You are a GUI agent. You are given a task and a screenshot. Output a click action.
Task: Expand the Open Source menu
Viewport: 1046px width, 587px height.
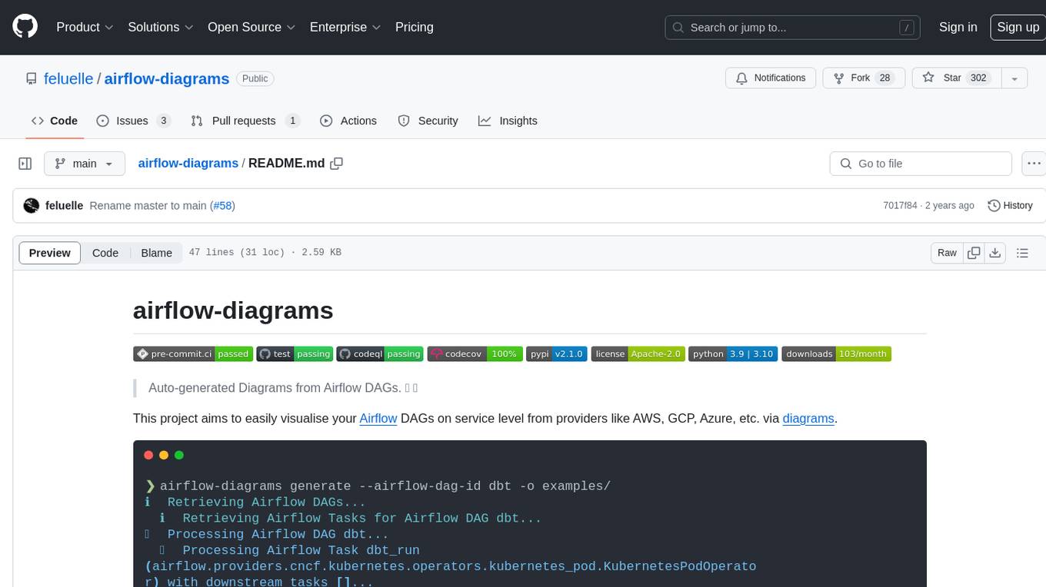point(252,27)
